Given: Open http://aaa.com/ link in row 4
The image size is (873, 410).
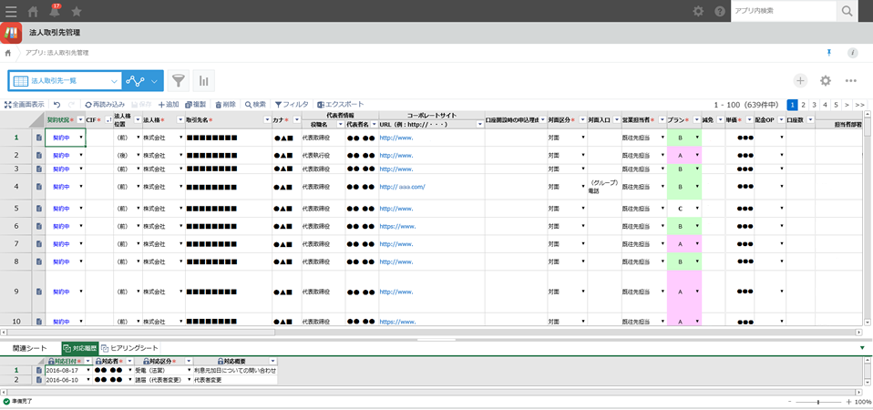Looking at the screenshot, I should pyautogui.click(x=402, y=186).
